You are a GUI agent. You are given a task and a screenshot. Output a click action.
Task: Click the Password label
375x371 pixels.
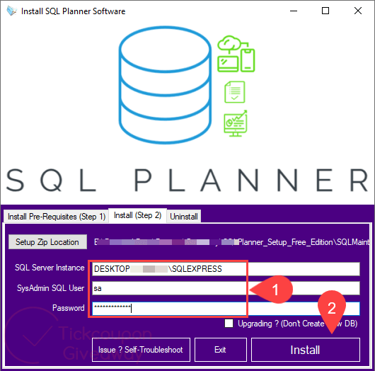point(69,308)
